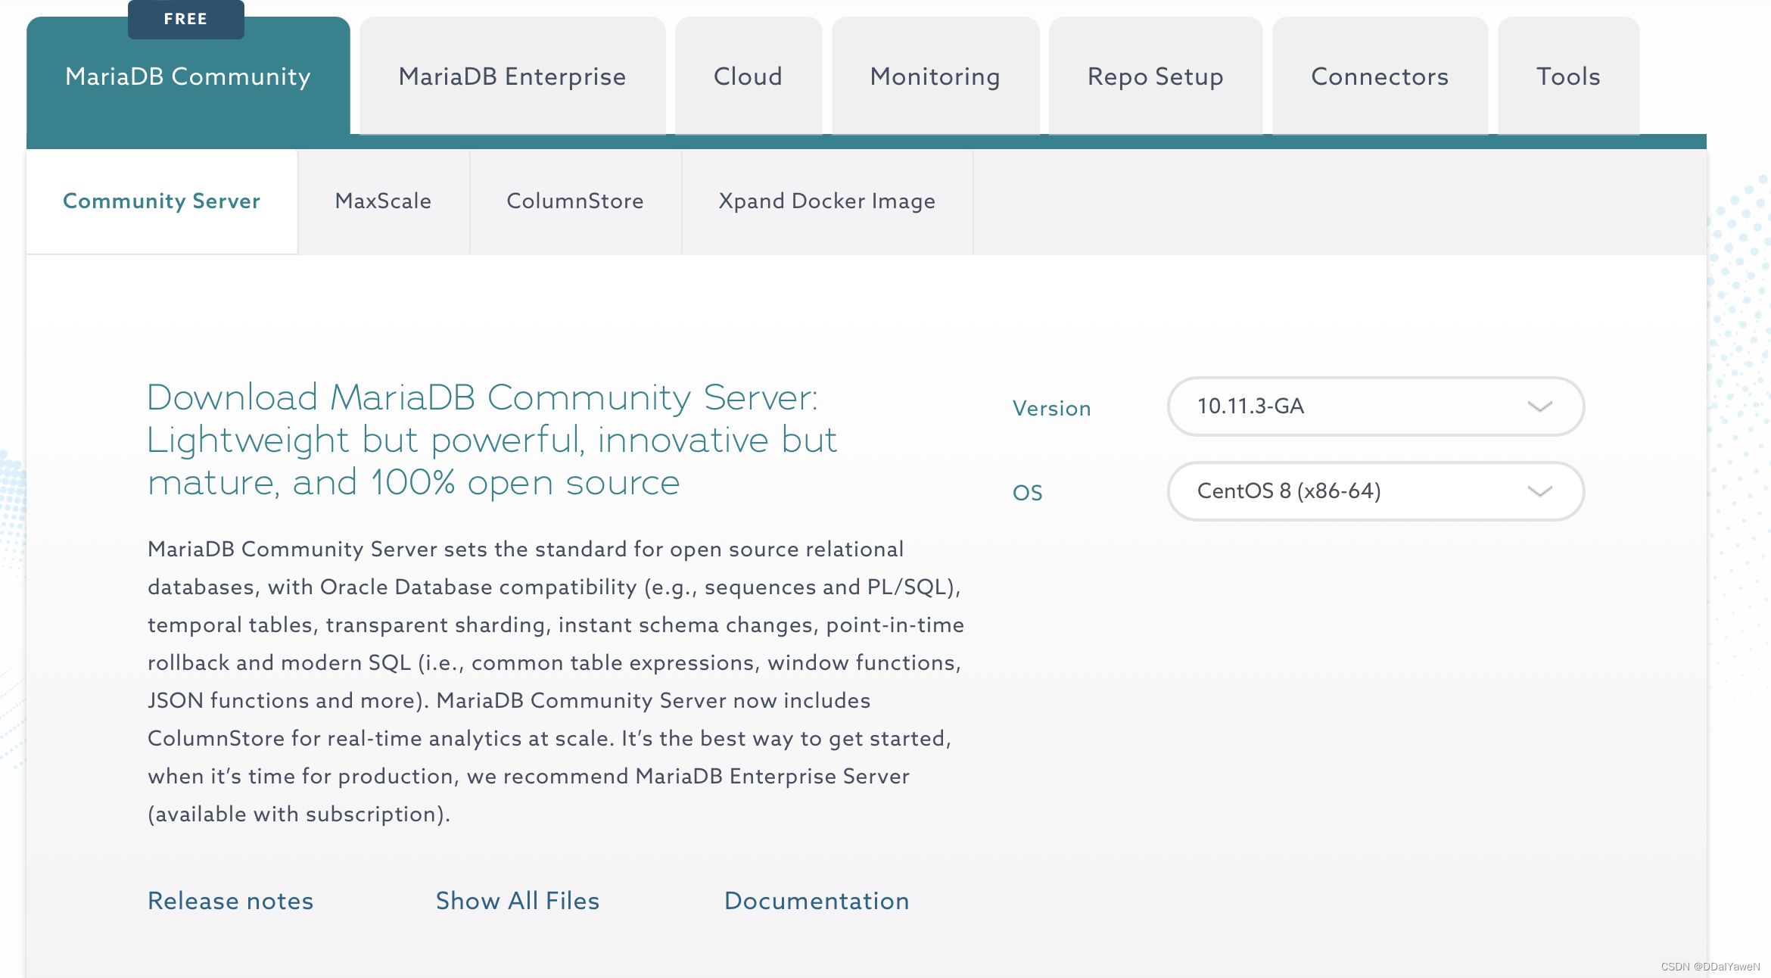This screenshot has height=978, width=1771.
Task: Click the Show All Files link
Action: point(518,901)
